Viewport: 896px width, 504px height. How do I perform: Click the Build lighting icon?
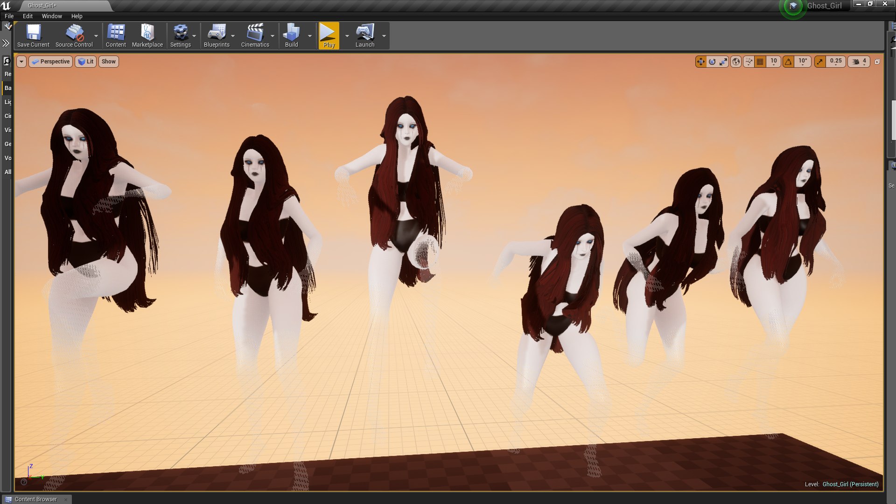click(292, 36)
